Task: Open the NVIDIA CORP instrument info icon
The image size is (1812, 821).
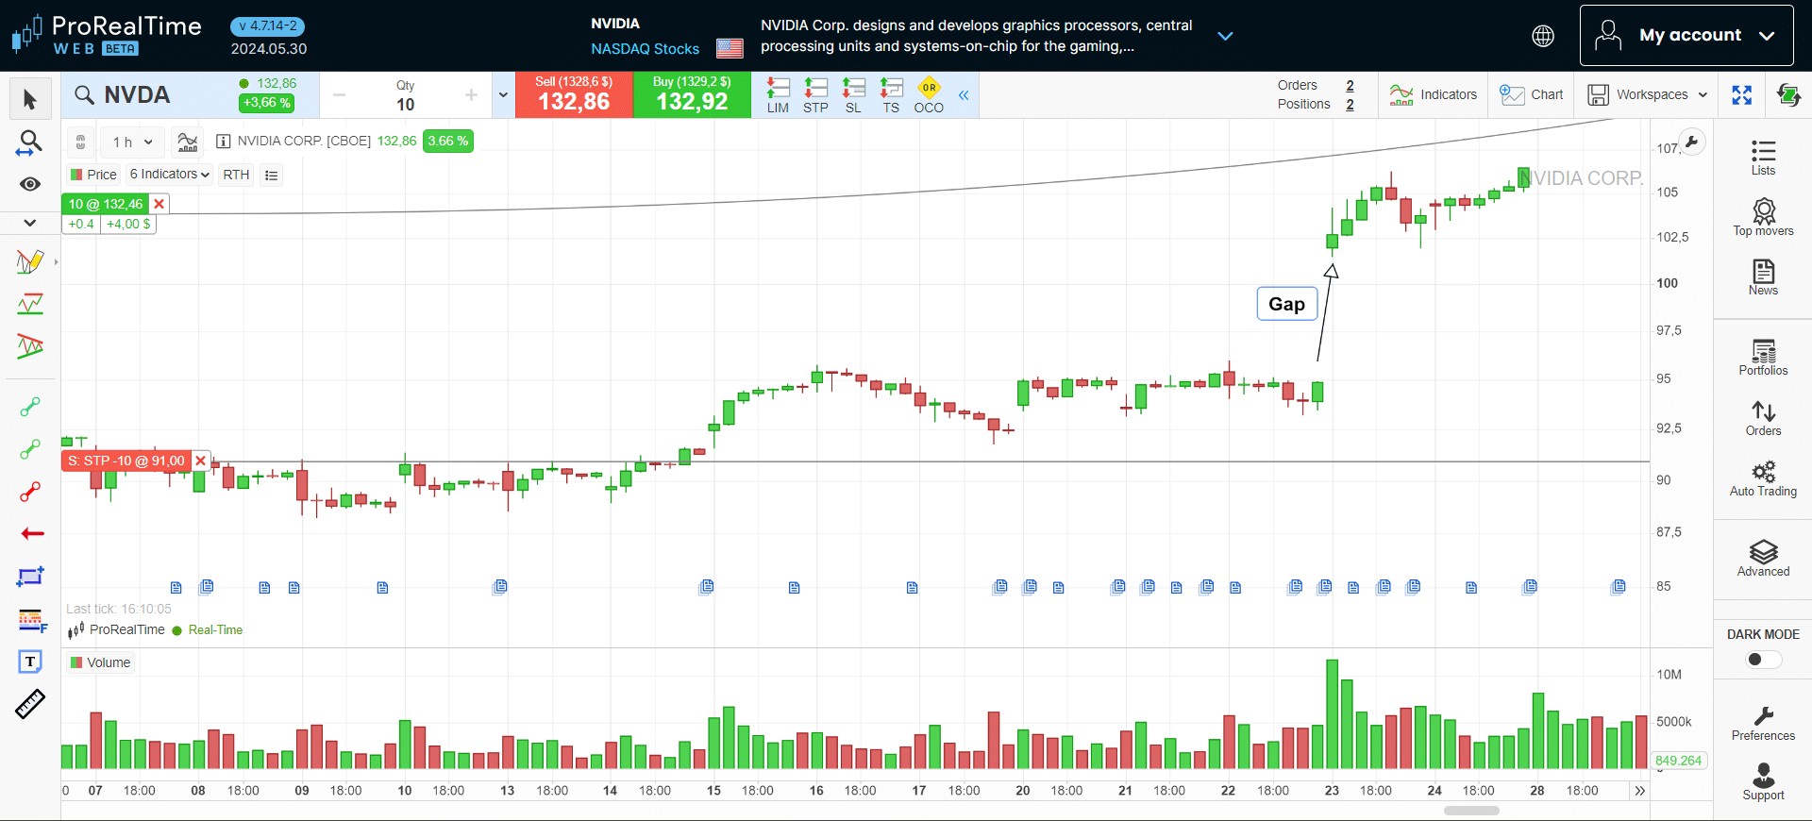Action: [223, 141]
